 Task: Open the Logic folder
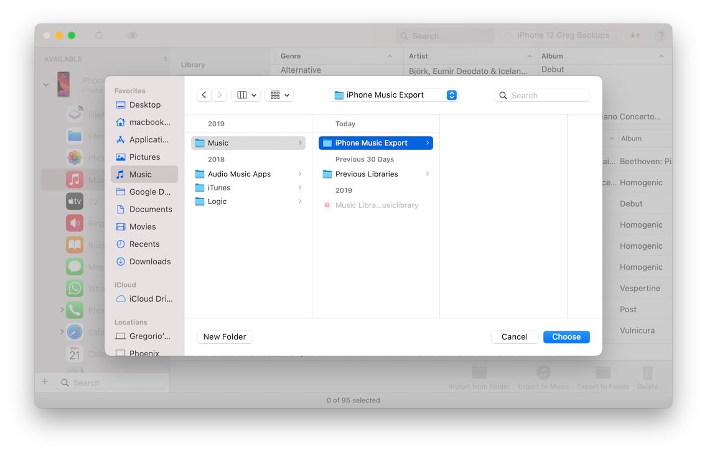point(248,202)
